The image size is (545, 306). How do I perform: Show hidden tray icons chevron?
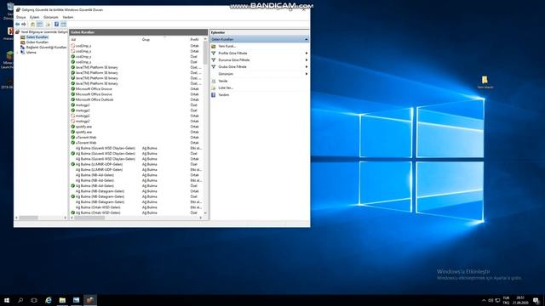(x=484, y=300)
